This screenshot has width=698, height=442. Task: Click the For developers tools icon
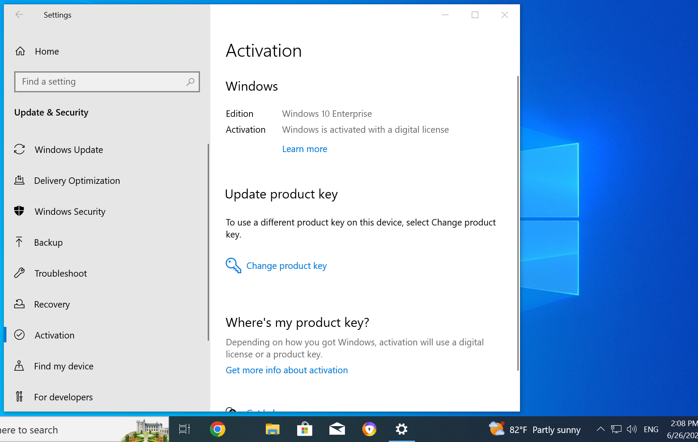click(x=19, y=396)
